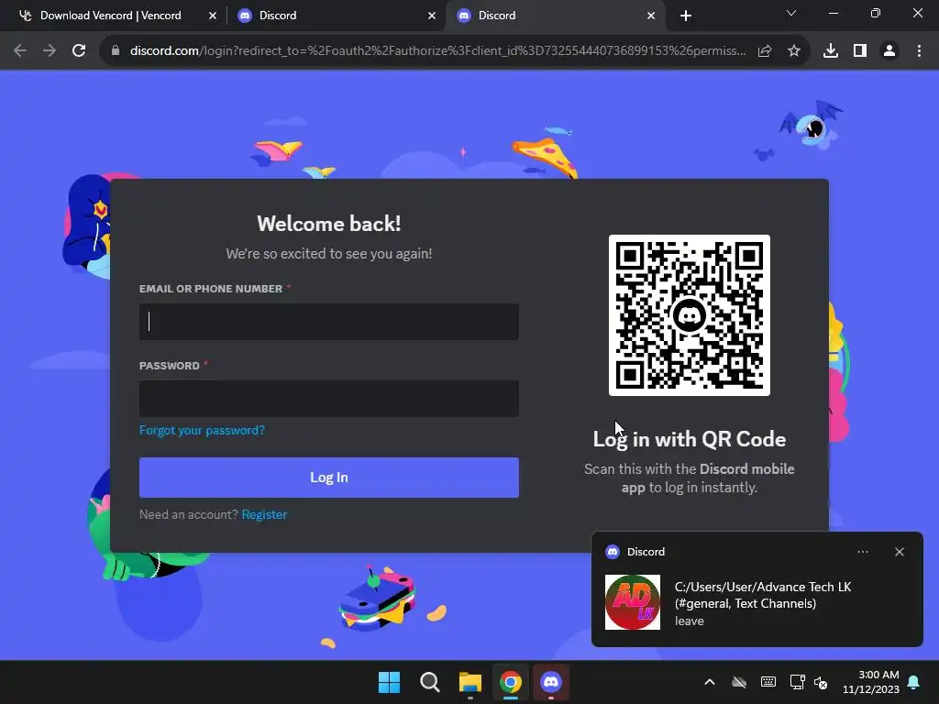
Task: Open network display tray icon
Action: pyautogui.click(x=797, y=682)
